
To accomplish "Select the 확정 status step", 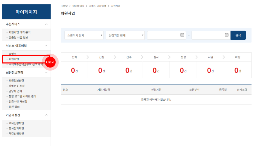I will point(238,57).
